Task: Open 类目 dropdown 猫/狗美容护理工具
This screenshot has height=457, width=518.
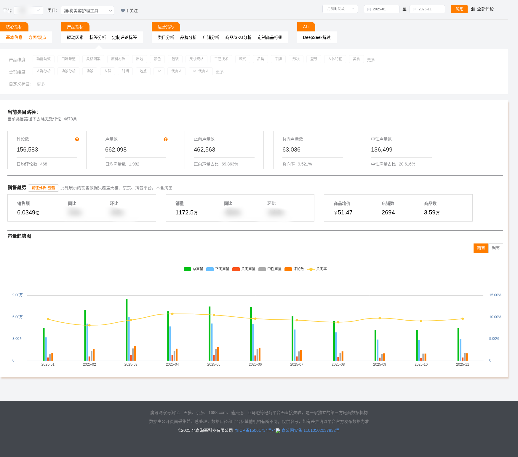Action: 87,11
